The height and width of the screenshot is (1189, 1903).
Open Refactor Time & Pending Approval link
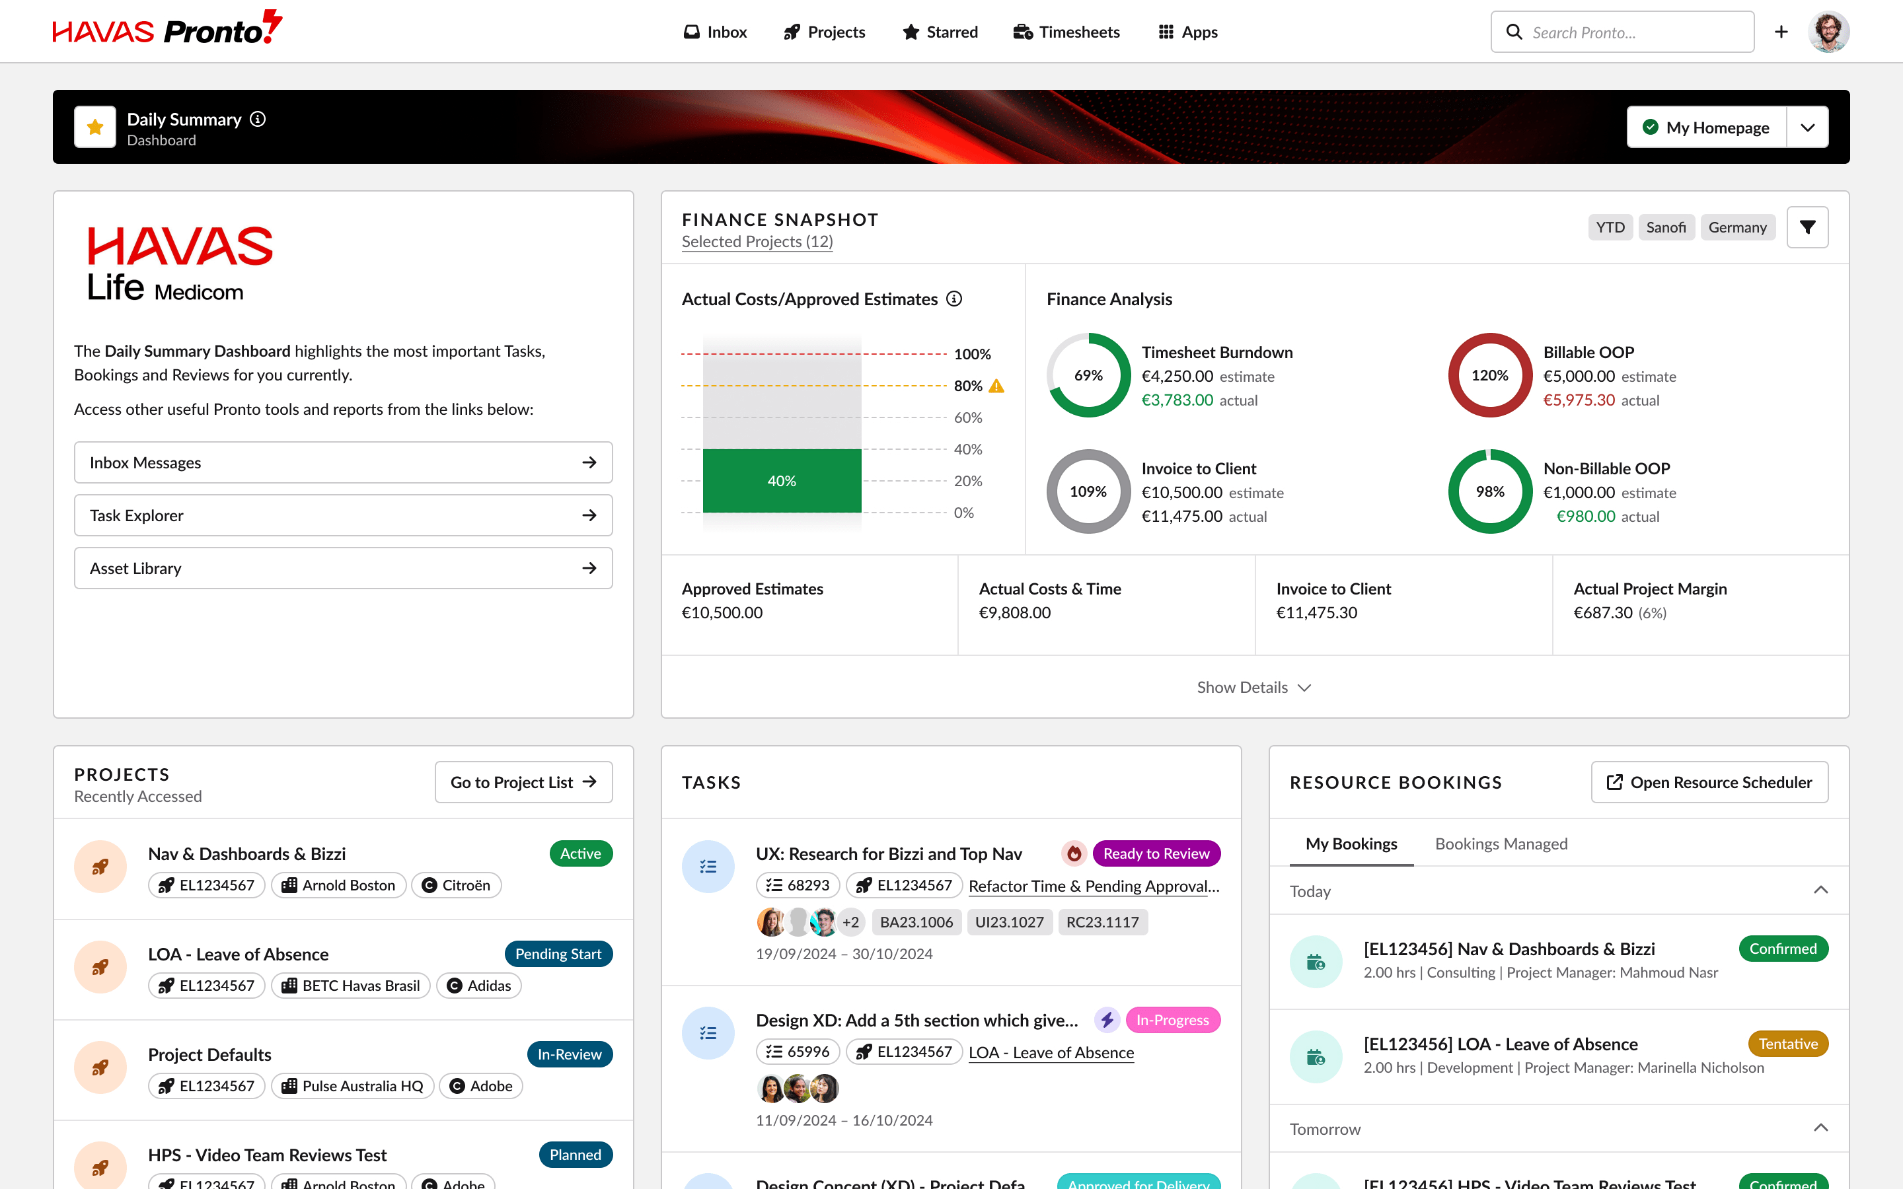(1094, 885)
